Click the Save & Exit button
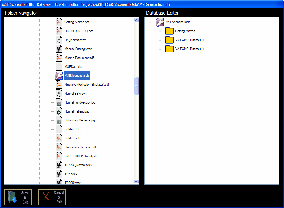This screenshot has height=208, width=284. click(x=18, y=197)
